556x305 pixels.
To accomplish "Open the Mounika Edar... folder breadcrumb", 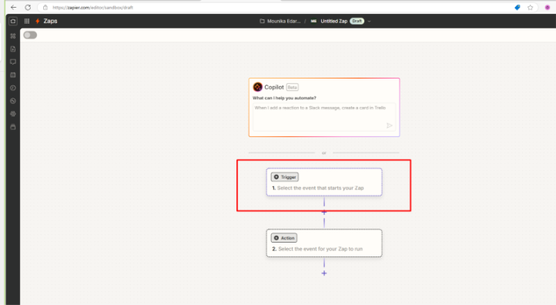I will pyautogui.click(x=280, y=21).
